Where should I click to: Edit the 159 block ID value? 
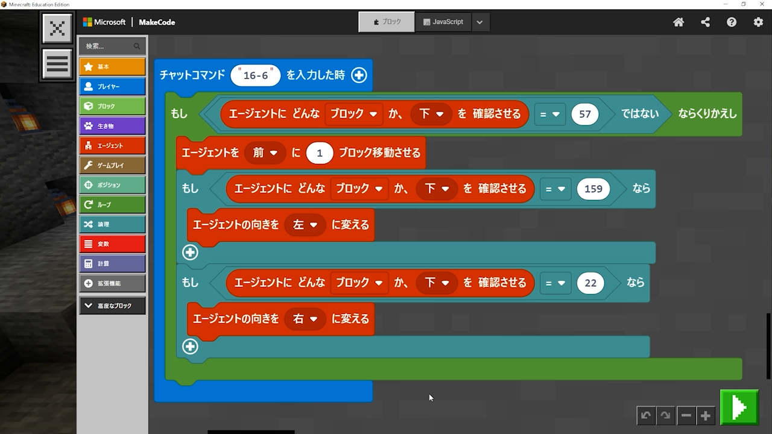click(593, 189)
